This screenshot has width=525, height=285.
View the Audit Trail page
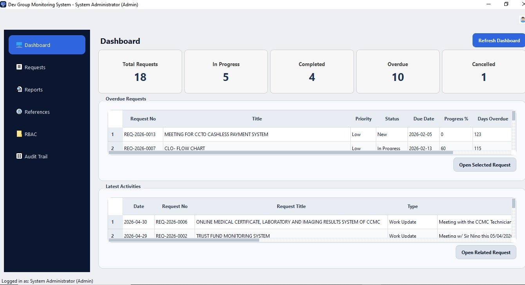point(47,156)
